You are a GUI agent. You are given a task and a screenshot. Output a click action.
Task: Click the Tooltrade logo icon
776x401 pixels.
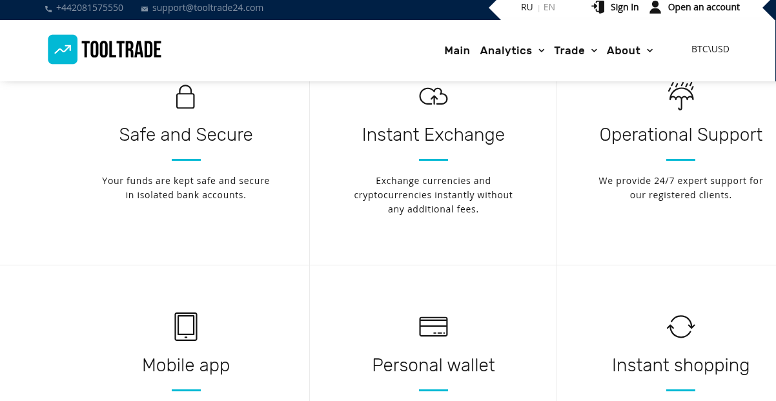(63, 50)
